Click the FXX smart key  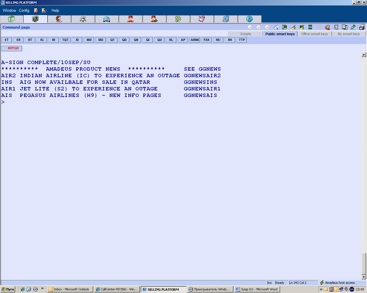[206, 40]
